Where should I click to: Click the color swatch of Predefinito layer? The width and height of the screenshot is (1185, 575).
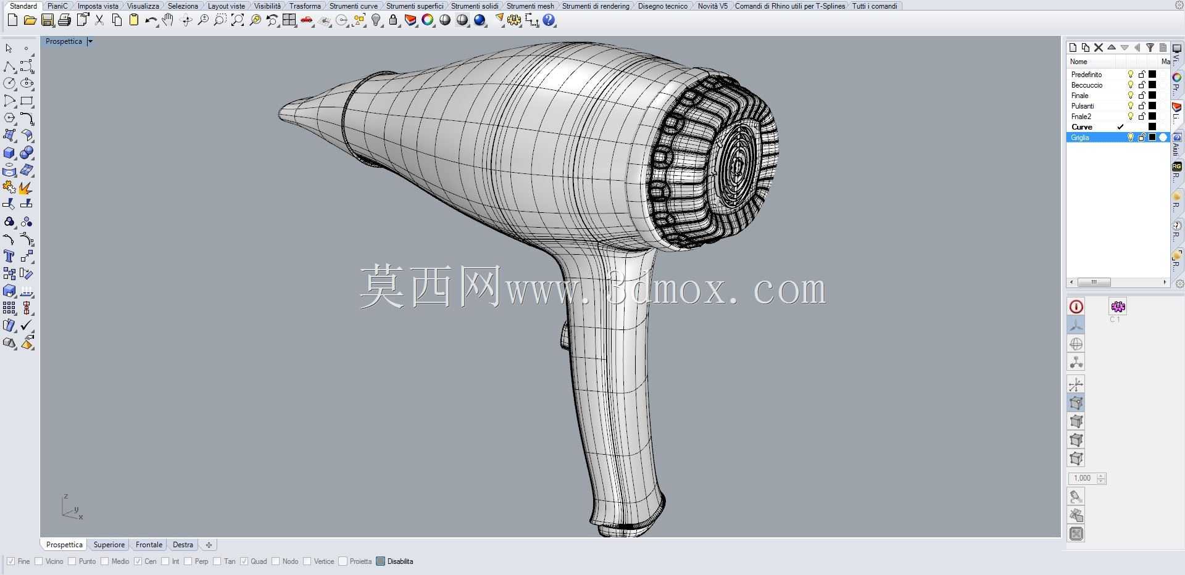(1152, 75)
